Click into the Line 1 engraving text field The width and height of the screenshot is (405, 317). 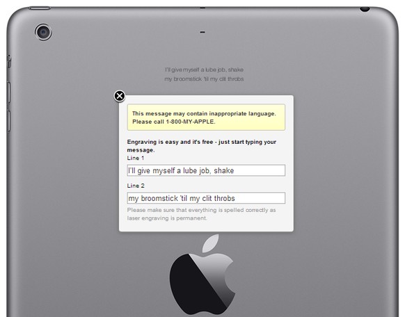206,170
